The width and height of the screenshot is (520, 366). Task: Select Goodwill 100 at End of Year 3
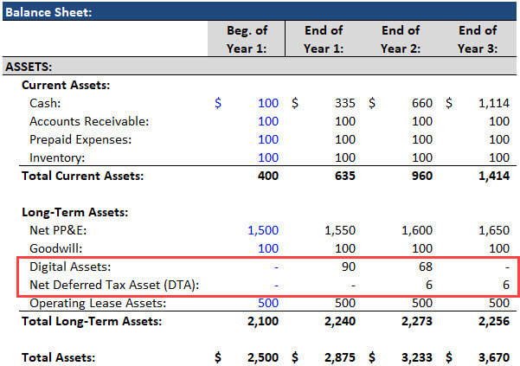point(499,248)
